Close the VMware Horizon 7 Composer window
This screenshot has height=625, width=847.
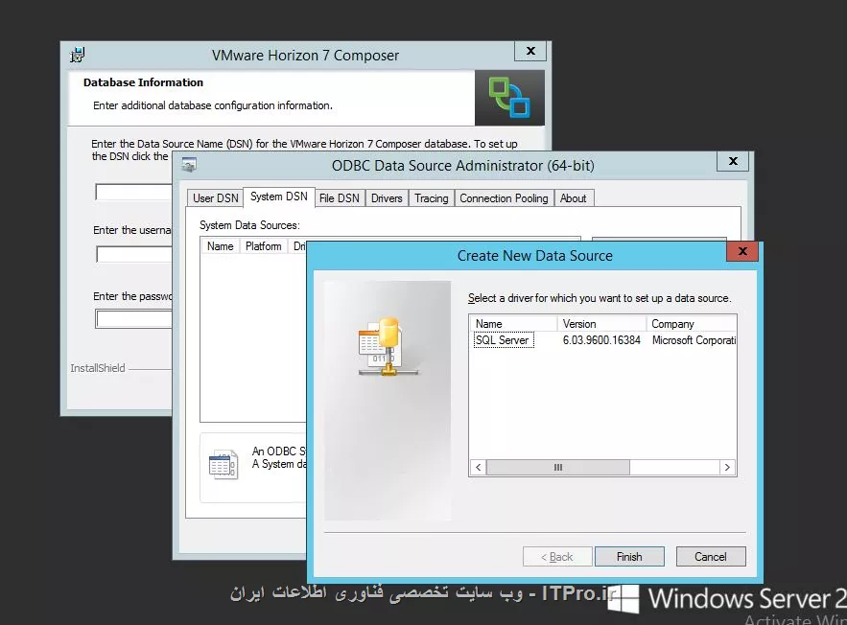point(530,51)
